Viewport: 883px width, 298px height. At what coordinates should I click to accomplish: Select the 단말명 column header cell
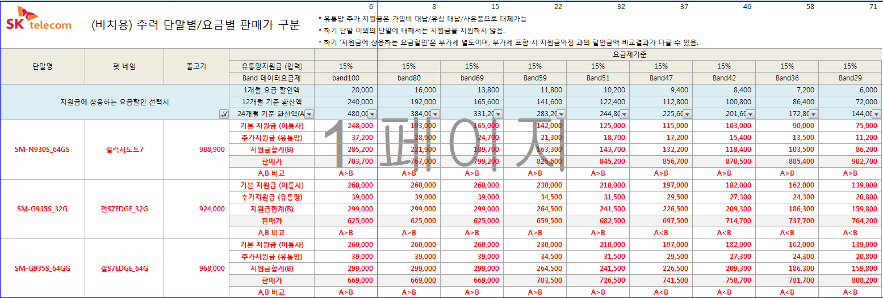pos(43,66)
